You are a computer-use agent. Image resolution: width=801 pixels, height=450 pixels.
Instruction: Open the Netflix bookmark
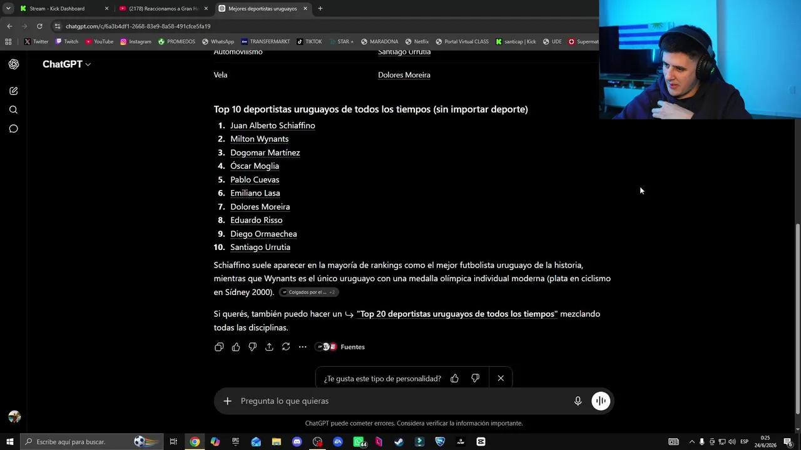coord(417,42)
